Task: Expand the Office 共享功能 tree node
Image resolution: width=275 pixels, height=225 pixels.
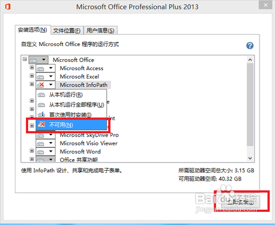Action: coord(32,159)
